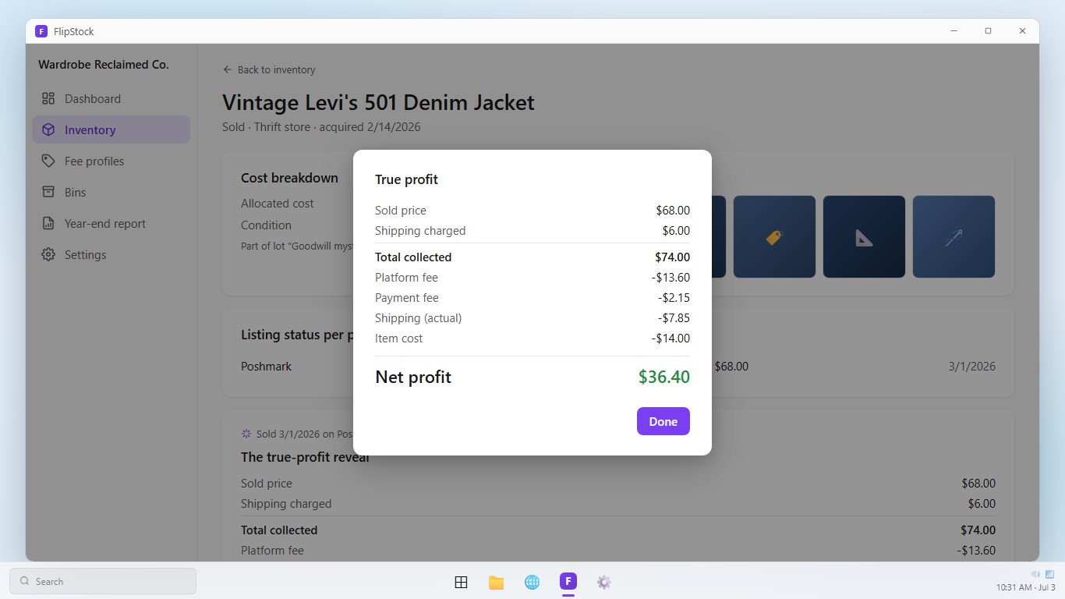Close the FlipStock window

1022,31
